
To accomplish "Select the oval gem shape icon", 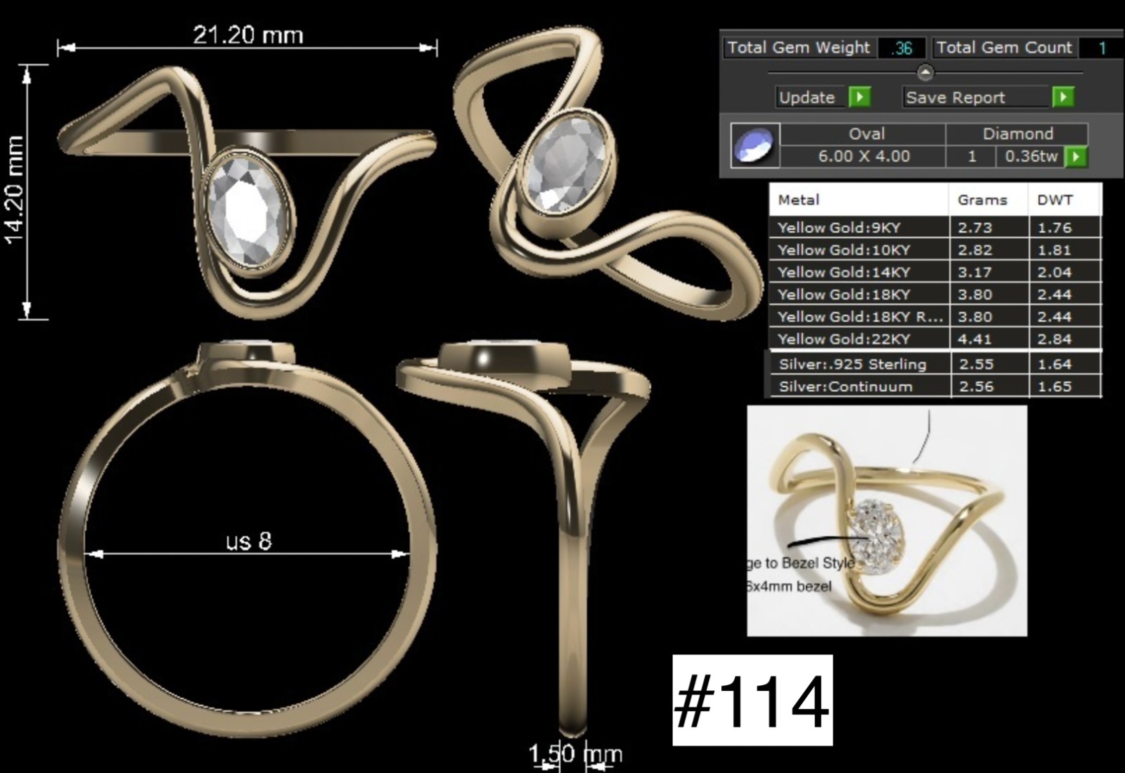I will (754, 145).
